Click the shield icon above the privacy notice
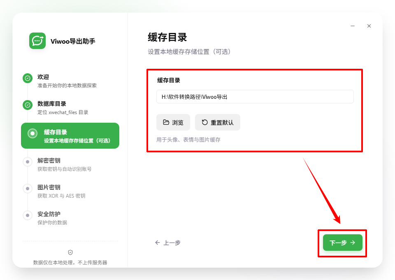This screenshot has height=280, width=395. click(x=70, y=252)
